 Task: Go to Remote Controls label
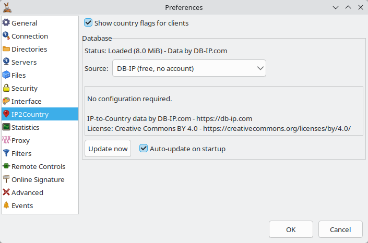point(39,166)
